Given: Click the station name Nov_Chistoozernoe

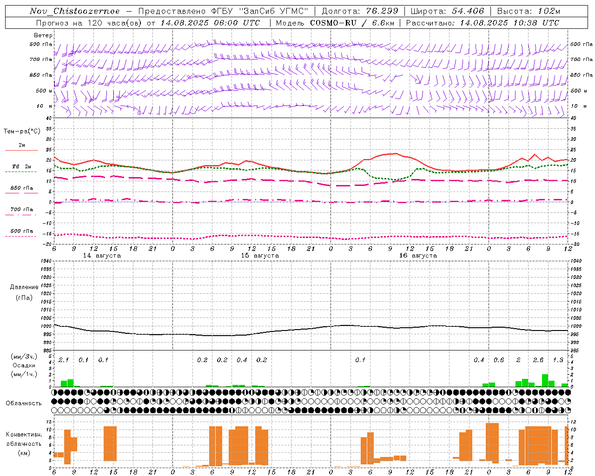Looking at the screenshot, I should 74,11.
